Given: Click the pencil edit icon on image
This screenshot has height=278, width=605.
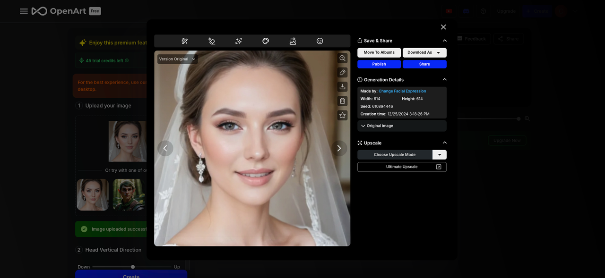Looking at the screenshot, I should click(343, 72).
